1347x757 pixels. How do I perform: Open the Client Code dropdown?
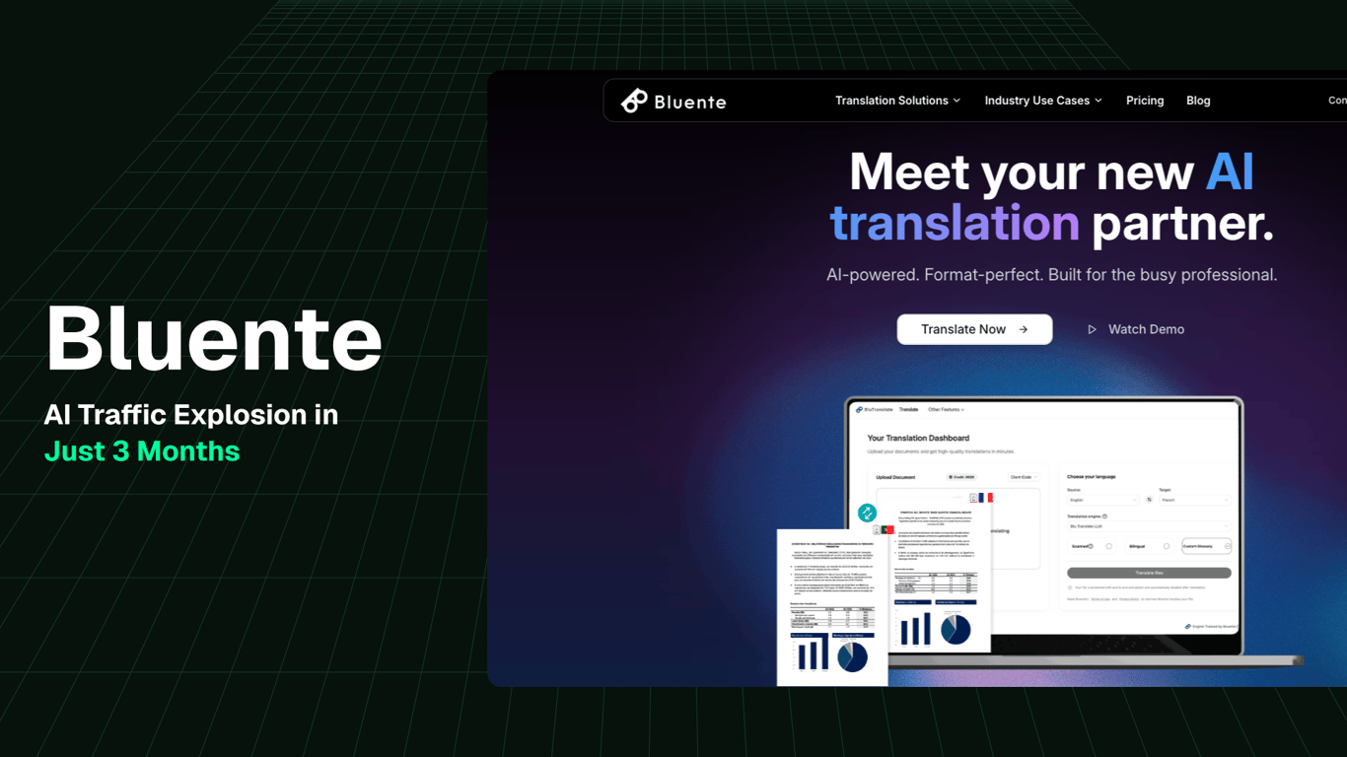(1024, 477)
